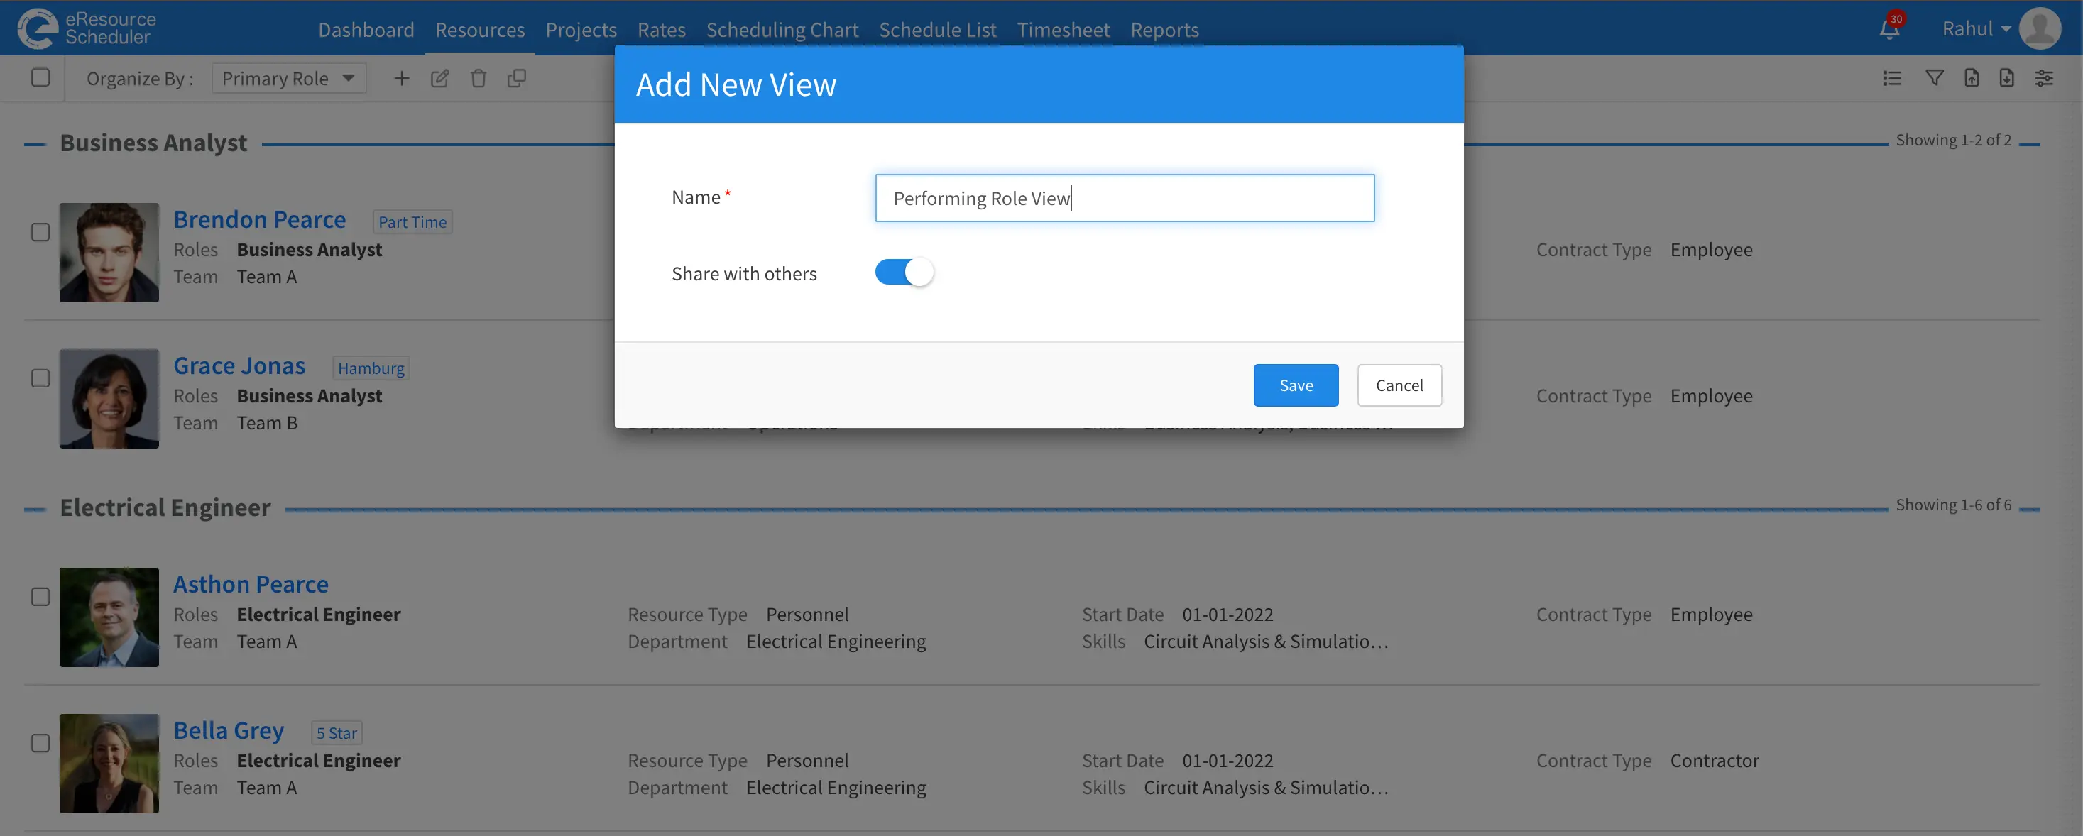Open the Rahul account dropdown

click(x=1974, y=28)
